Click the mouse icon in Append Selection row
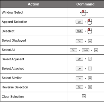 [x=90, y=22]
